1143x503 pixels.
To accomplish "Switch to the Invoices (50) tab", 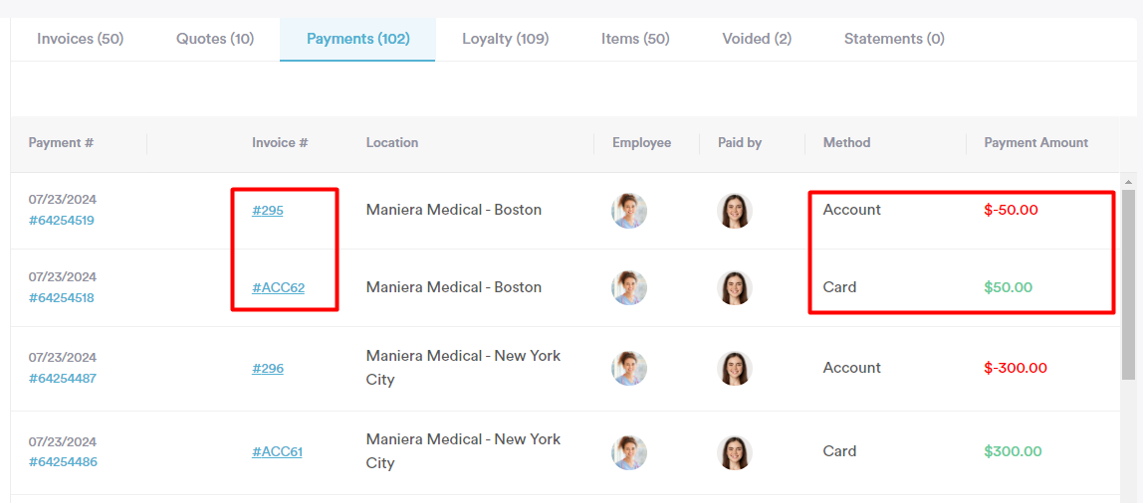I will click(x=81, y=39).
